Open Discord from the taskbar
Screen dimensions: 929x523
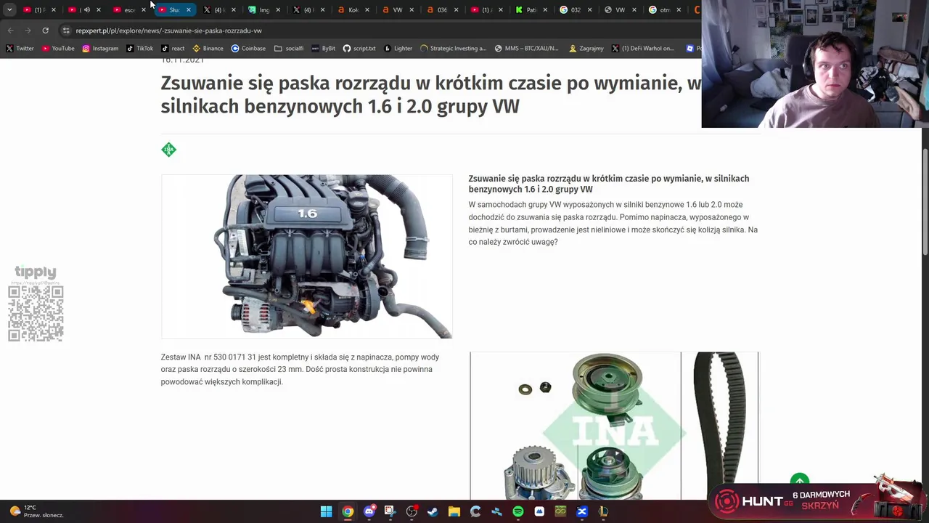pyautogui.click(x=369, y=511)
